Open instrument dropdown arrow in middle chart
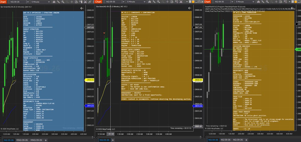Viewport: 301px width, 142px height. coord(124,2)
